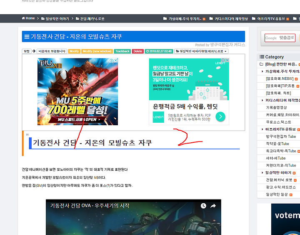Open 최고다윽박-윽Tube subcategory
Image resolution: width=300 pixels, height=235 pixels.
coord(281,151)
